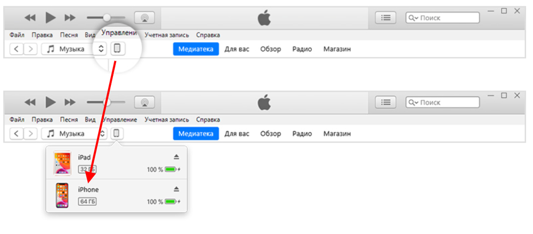Viewport: 533px width, 234px height.
Task: Open Учетная запись menu in the lower window
Action: point(166,120)
